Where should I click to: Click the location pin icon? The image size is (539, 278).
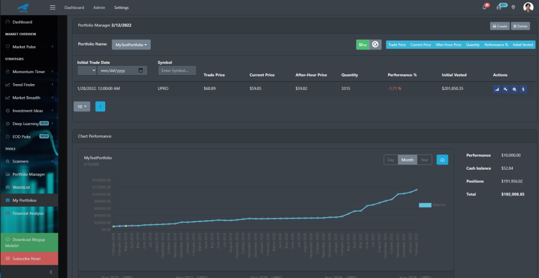point(513,7)
